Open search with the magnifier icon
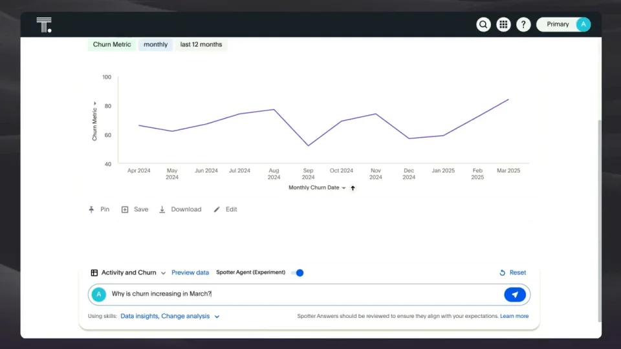 483,25
